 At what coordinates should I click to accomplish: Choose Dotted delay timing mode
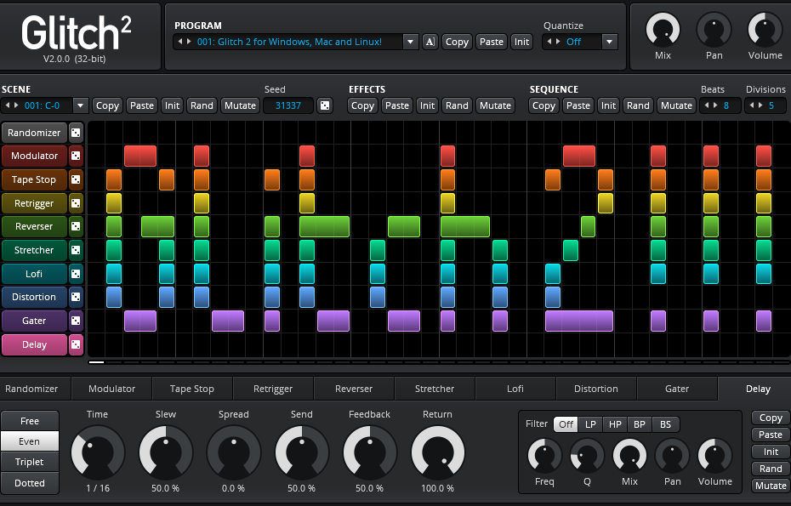30,483
